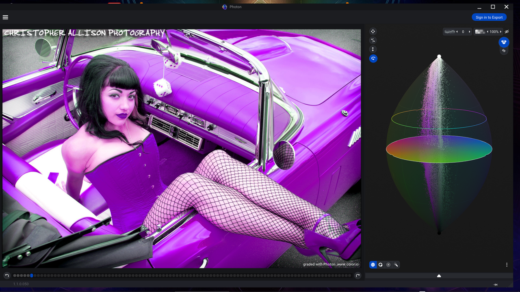Redo using the right history arrow

point(357,276)
